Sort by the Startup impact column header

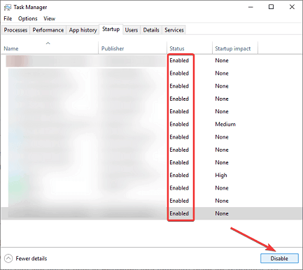(235, 48)
